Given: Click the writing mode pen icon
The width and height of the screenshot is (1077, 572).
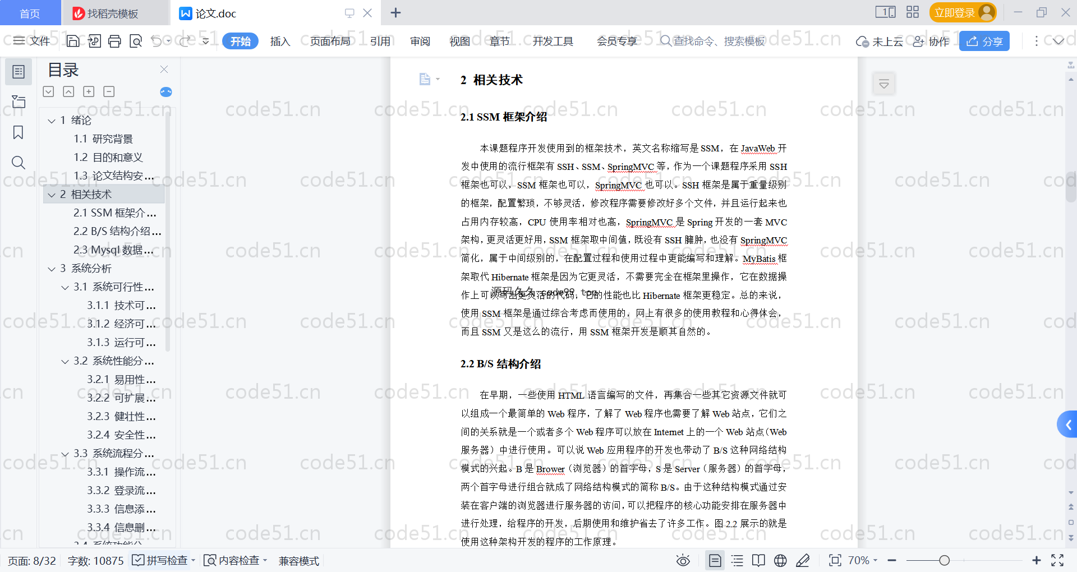Looking at the screenshot, I should pyautogui.click(x=803, y=560).
